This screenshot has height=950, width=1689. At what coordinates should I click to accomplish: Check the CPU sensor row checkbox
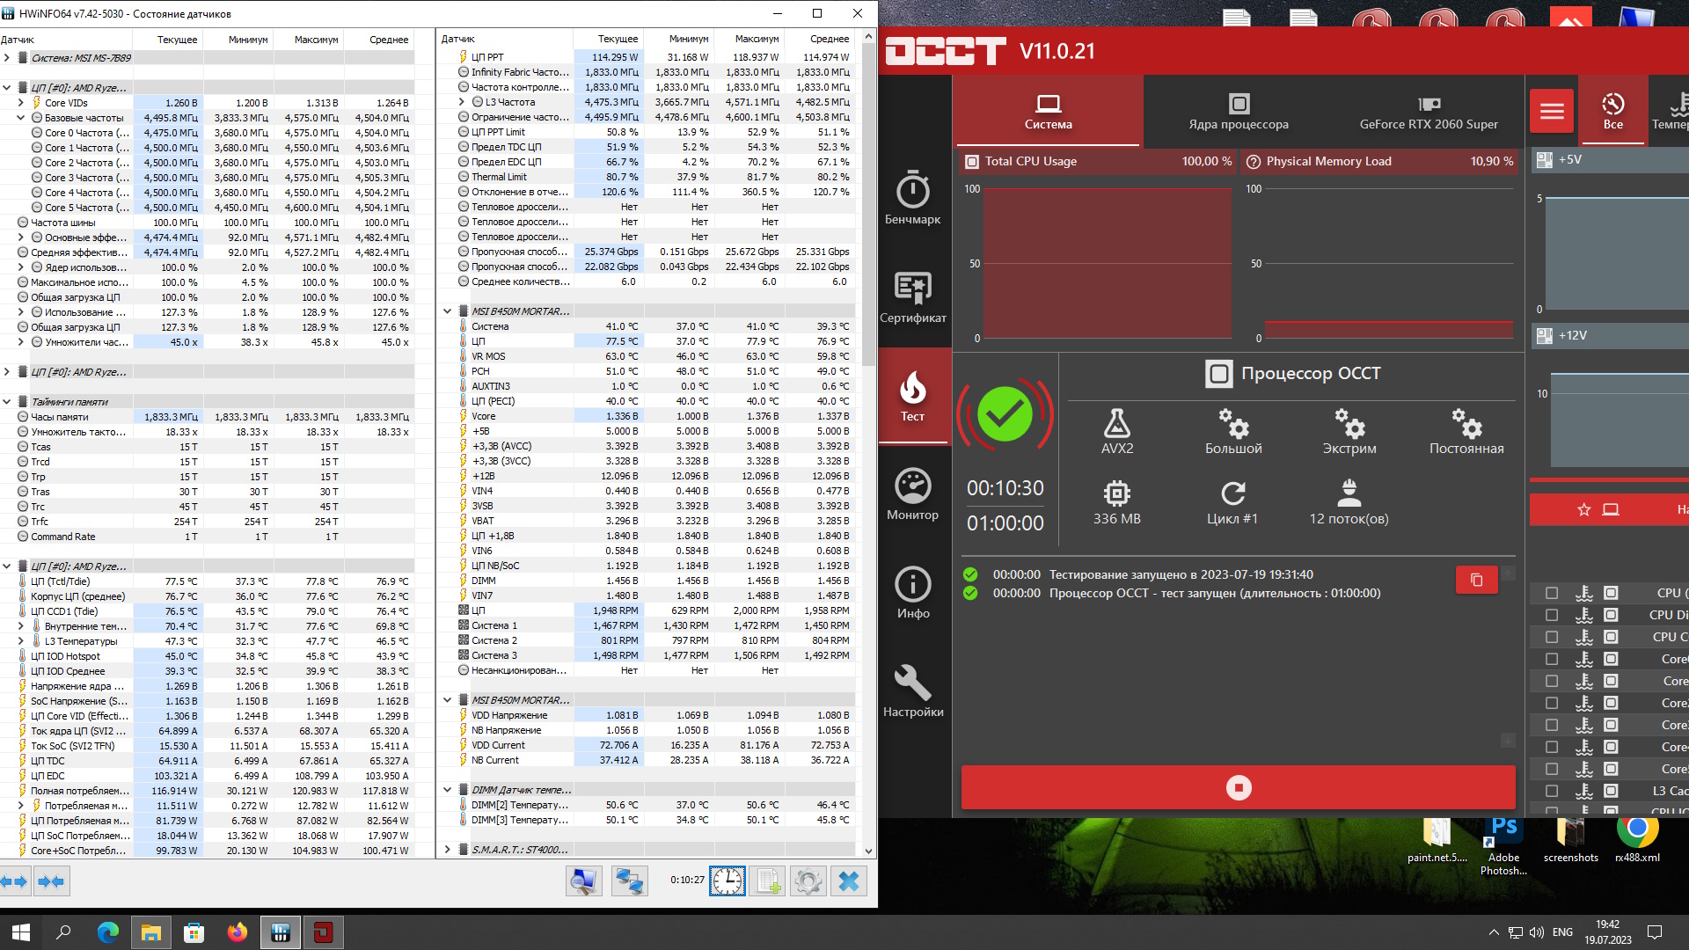tap(1552, 593)
